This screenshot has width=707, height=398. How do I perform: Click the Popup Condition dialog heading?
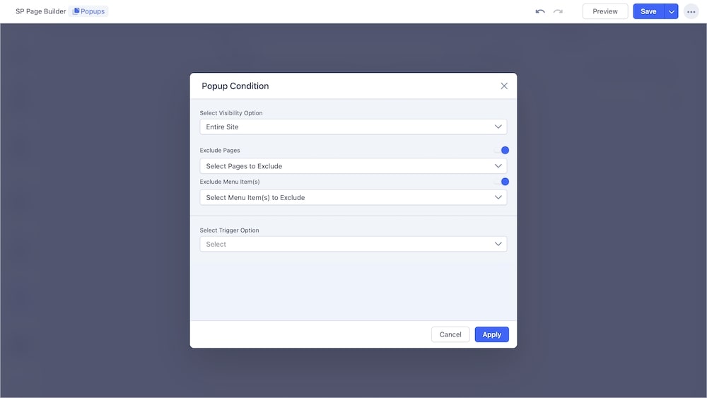(x=235, y=86)
